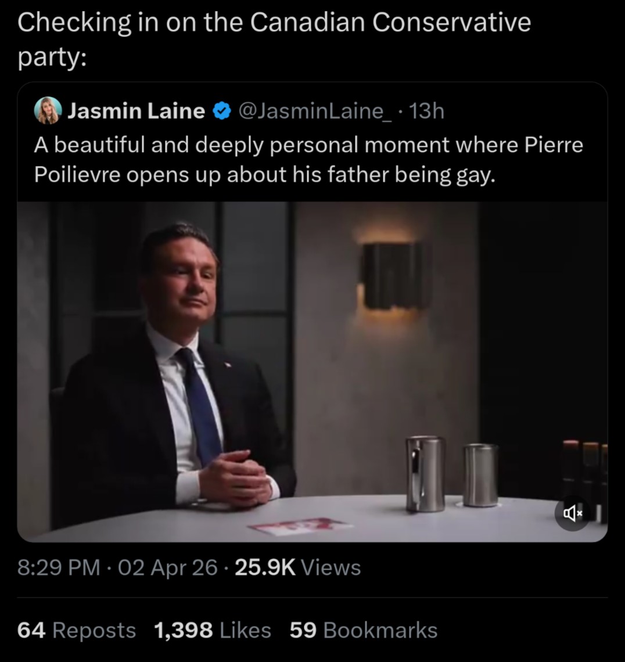This screenshot has width=625, height=662.
Task: View the 64 Reposts list
Action: (77, 630)
